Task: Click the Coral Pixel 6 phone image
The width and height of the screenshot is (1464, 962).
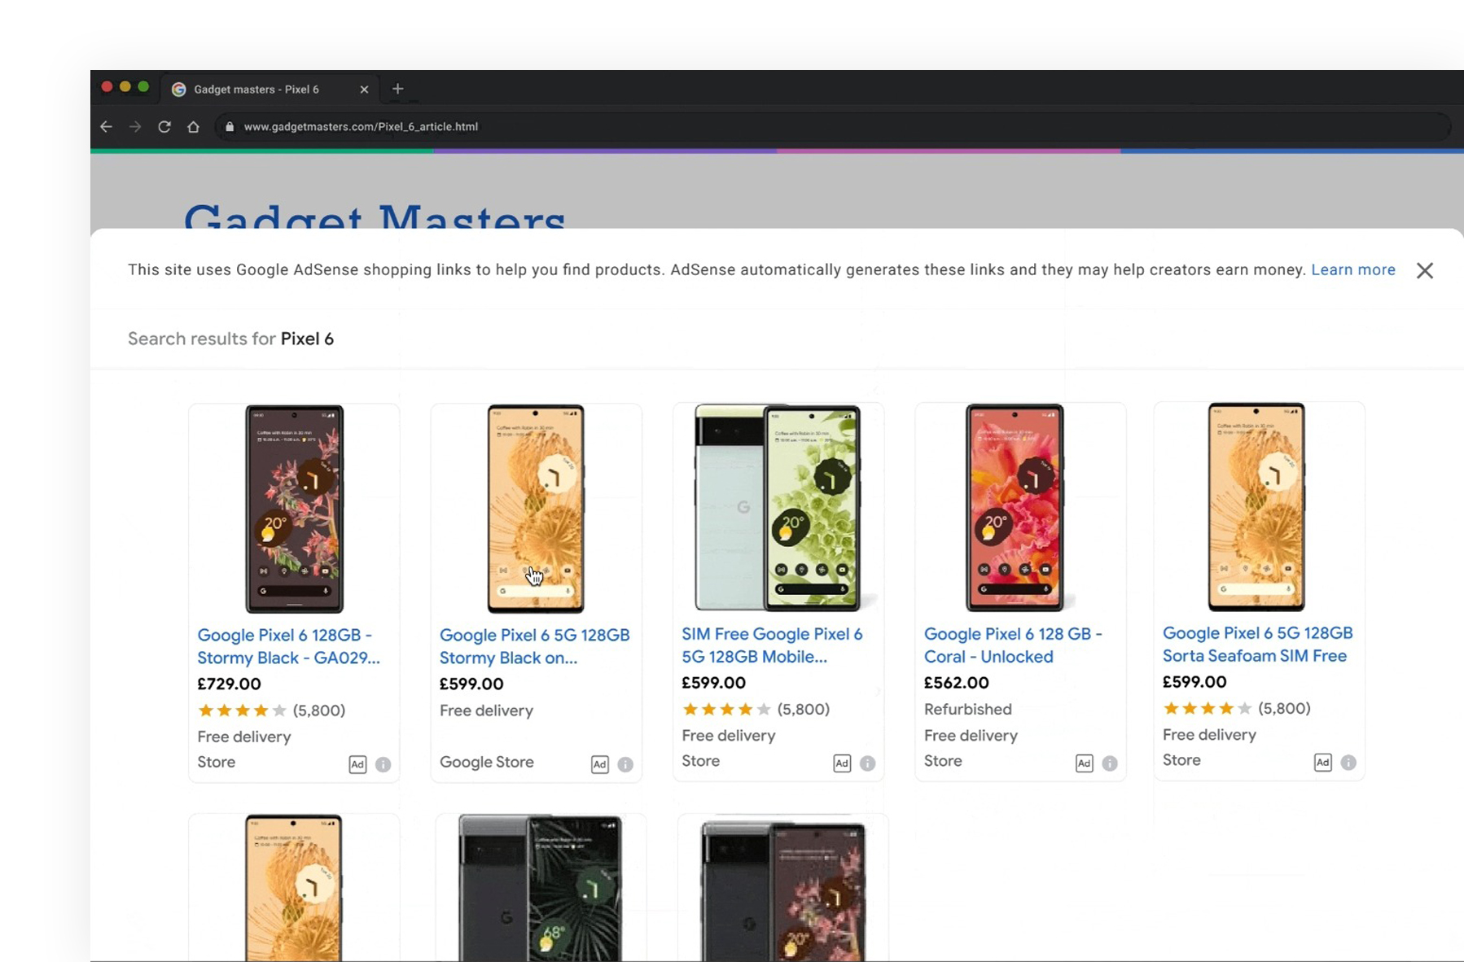Action: click(x=1015, y=508)
